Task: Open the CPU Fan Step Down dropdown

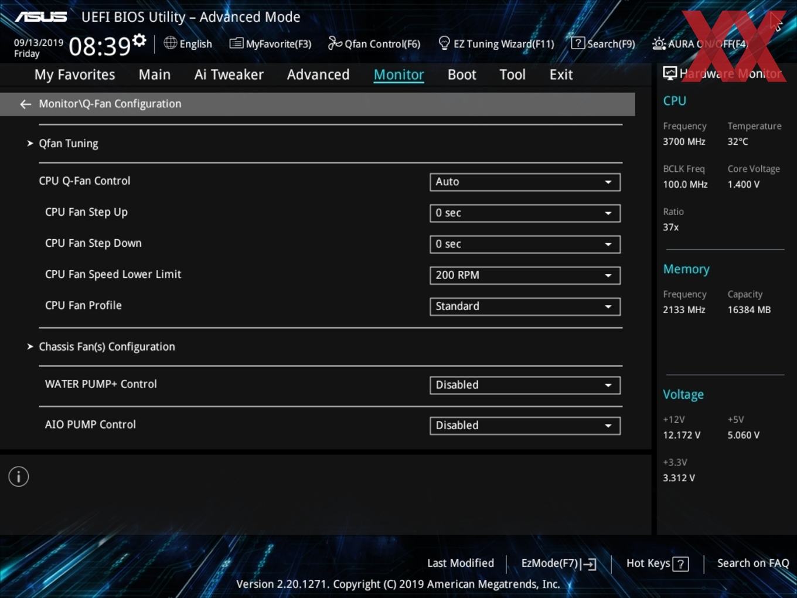Action: [x=525, y=244]
